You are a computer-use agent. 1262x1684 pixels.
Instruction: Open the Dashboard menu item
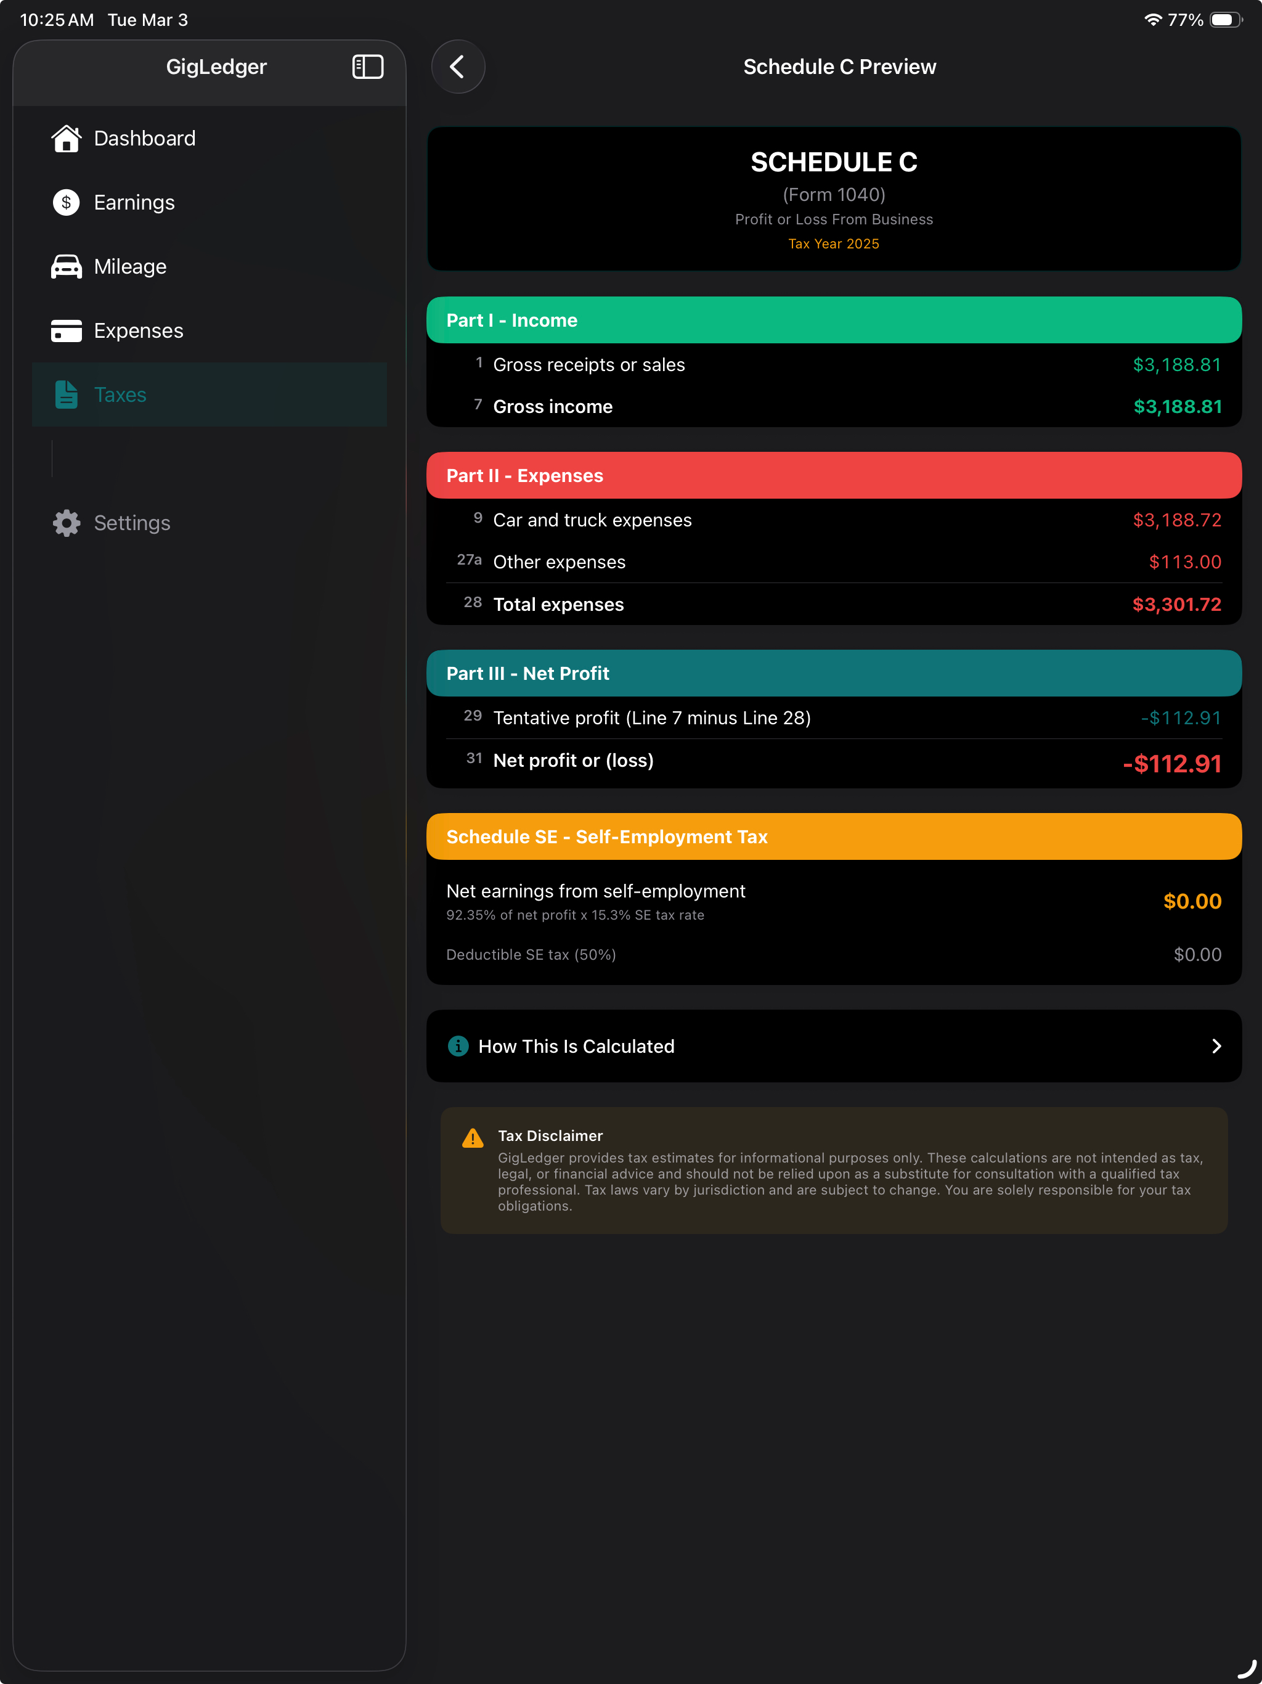pyautogui.click(x=210, y=139)
